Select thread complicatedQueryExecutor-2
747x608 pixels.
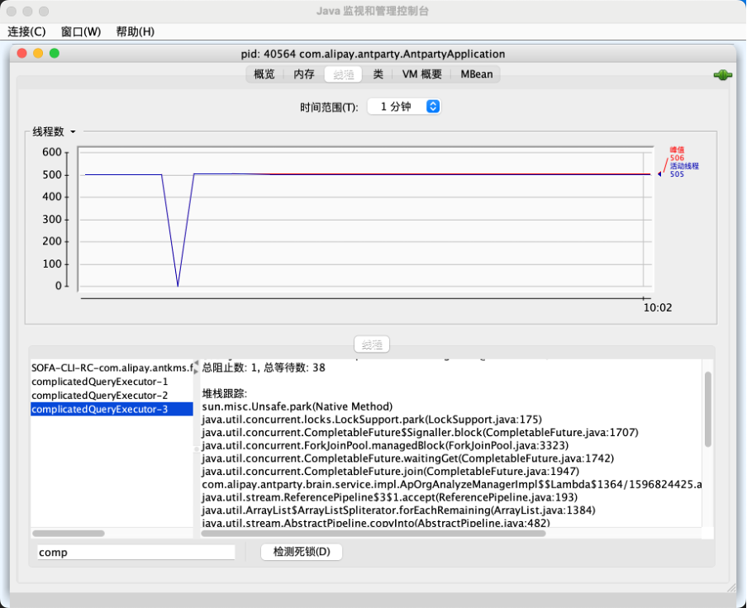click(112, 395)
